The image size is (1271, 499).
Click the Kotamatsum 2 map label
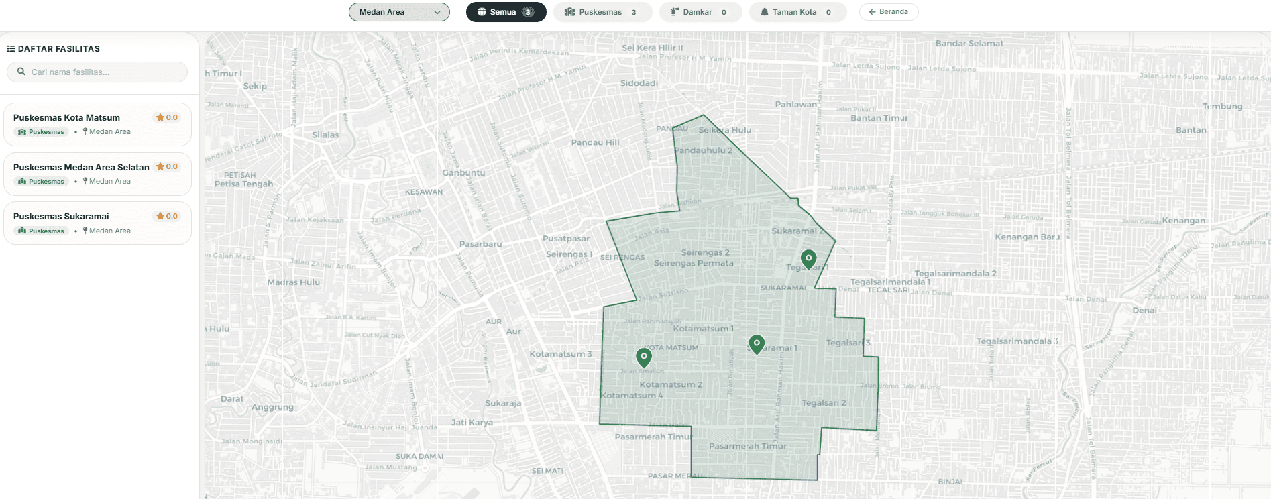click(x=671, y=384)
